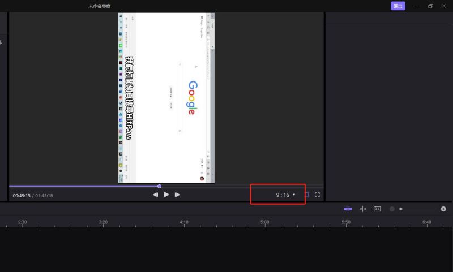Click the timeline zoom slider handle

click(x=401, y=209)
